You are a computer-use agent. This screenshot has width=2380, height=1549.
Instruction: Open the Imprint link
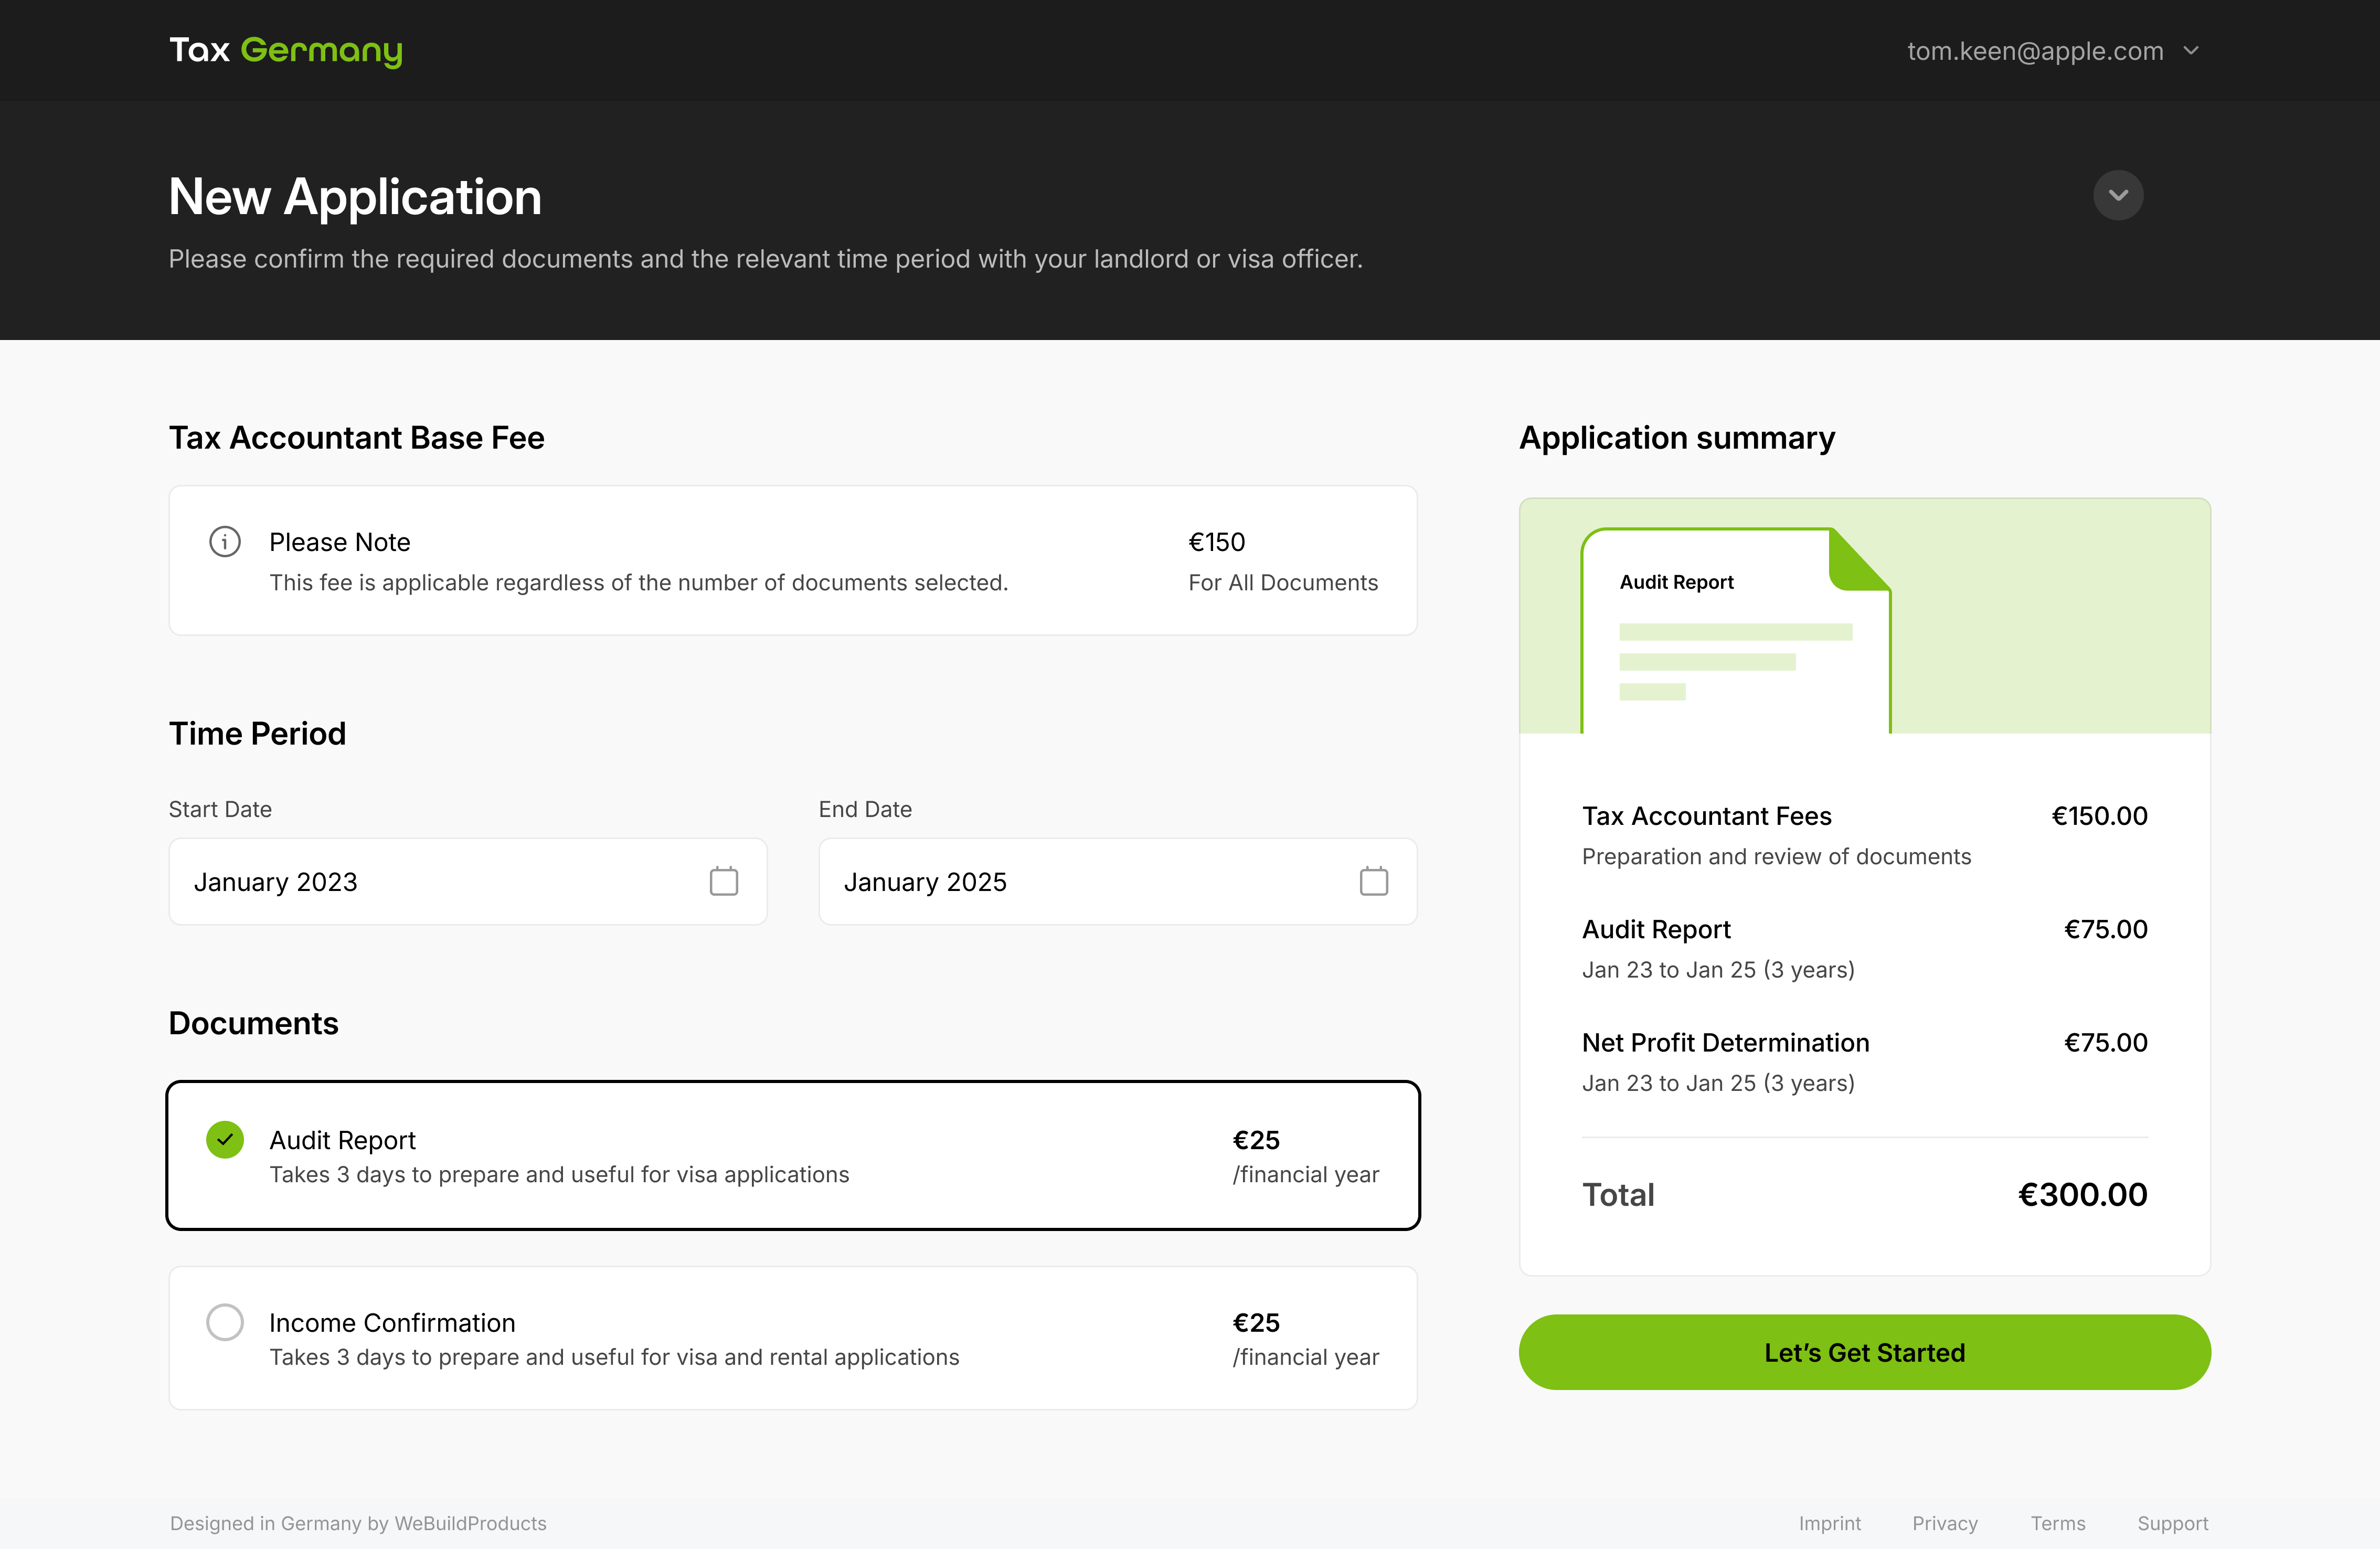click(1830, 1523)
